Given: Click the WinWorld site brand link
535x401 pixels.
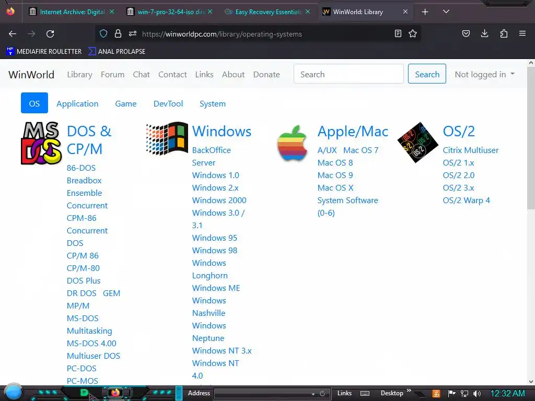Looking at the screenshot, I should coord(31,74).
